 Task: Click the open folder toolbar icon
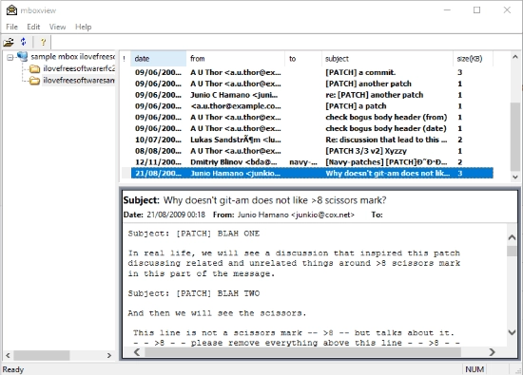pos(9,43)
